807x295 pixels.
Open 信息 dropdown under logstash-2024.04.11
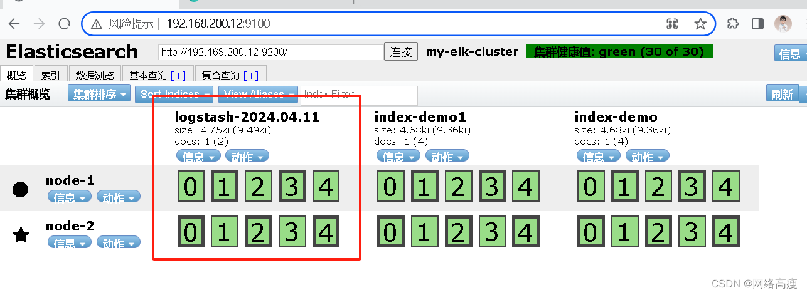[198, 156]
